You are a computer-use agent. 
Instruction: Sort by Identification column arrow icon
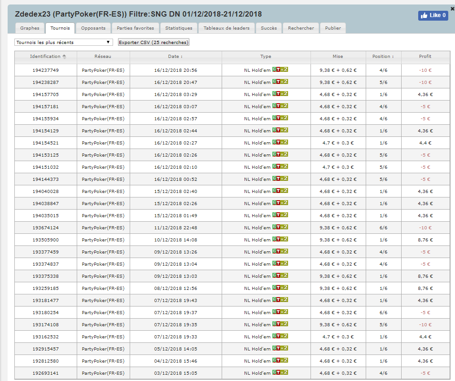65,57
